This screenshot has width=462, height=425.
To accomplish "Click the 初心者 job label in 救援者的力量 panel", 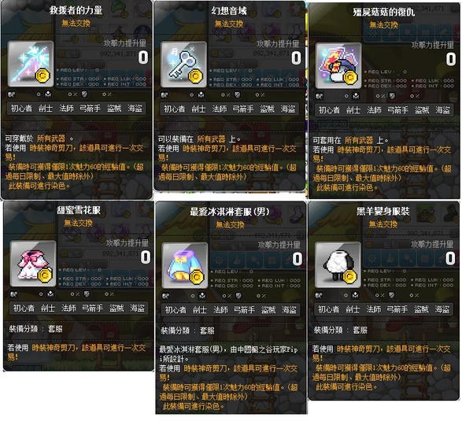I will click(x=21, y=109).
